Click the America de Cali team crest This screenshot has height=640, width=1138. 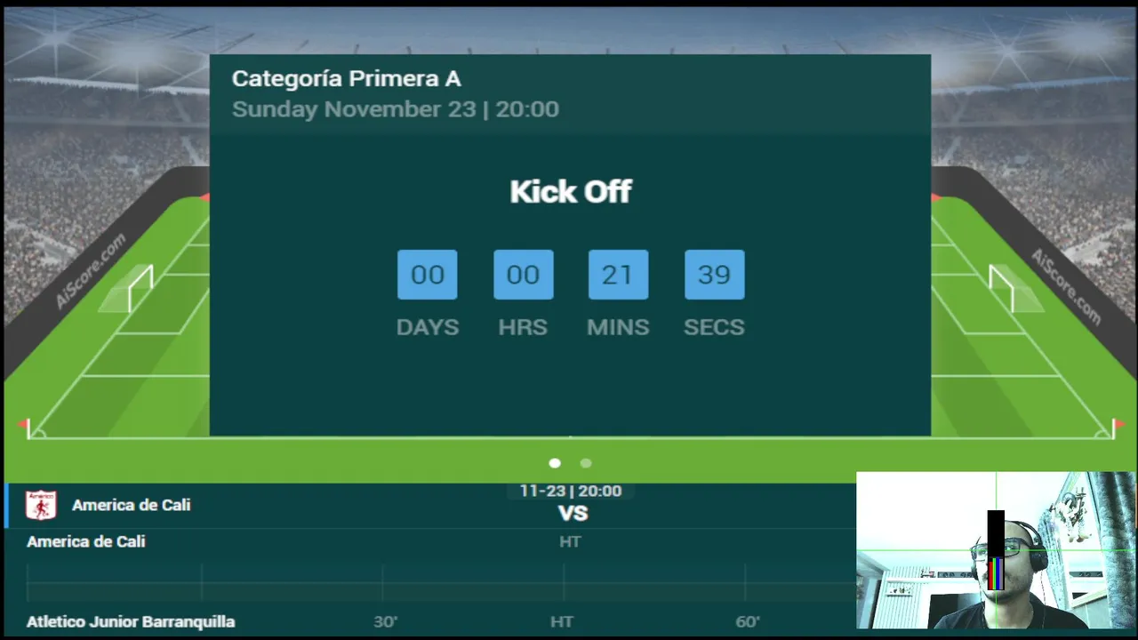(x=41, y=505)
